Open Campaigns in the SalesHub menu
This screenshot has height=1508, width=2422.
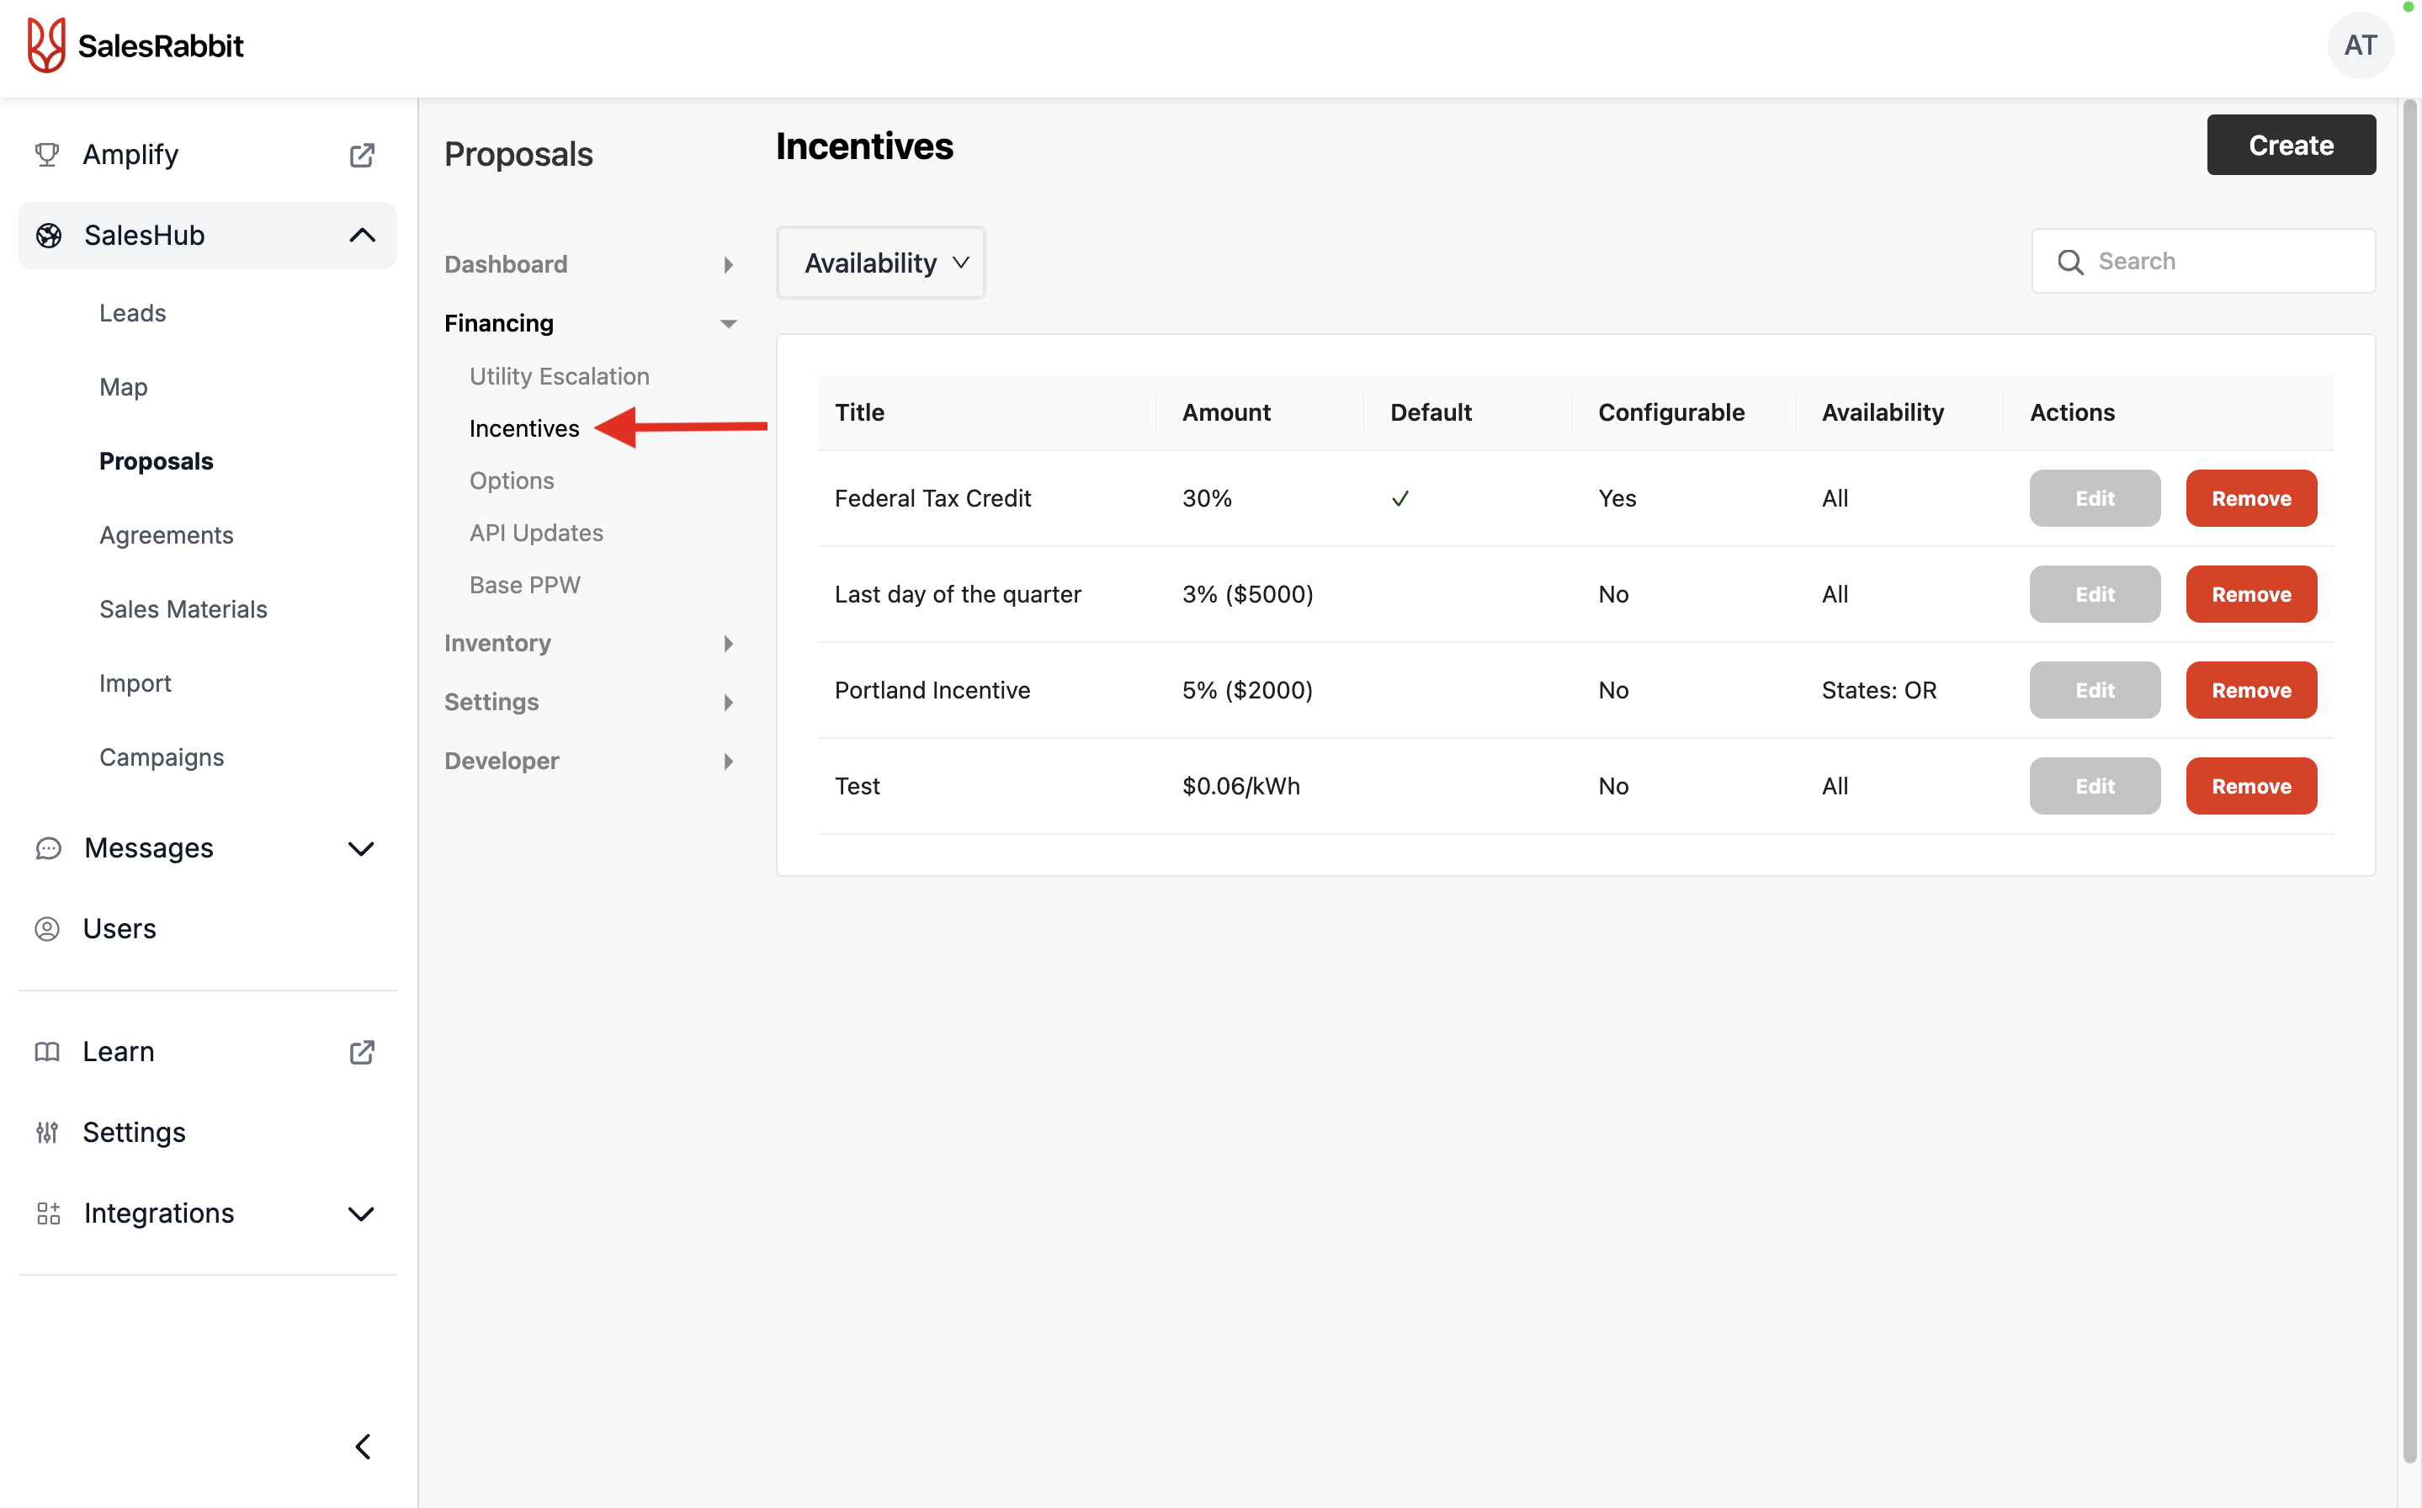[x=162, y=757]
